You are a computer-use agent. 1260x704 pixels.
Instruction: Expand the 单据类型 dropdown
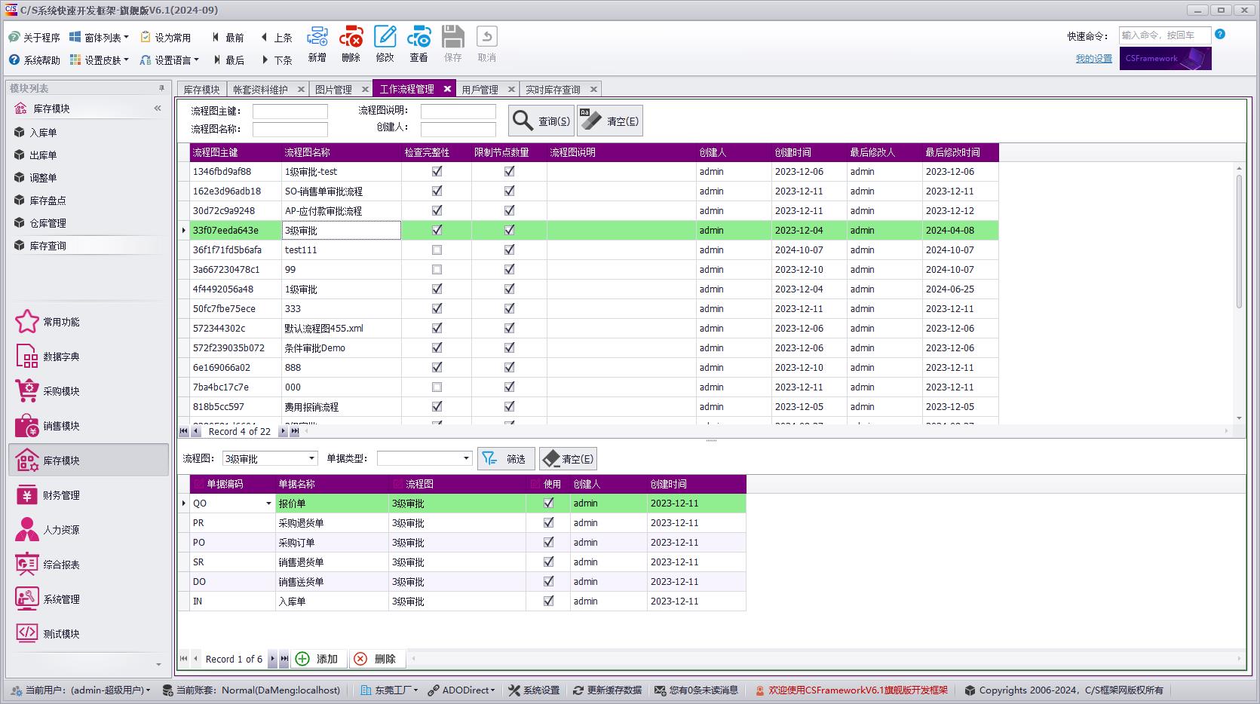465,458
